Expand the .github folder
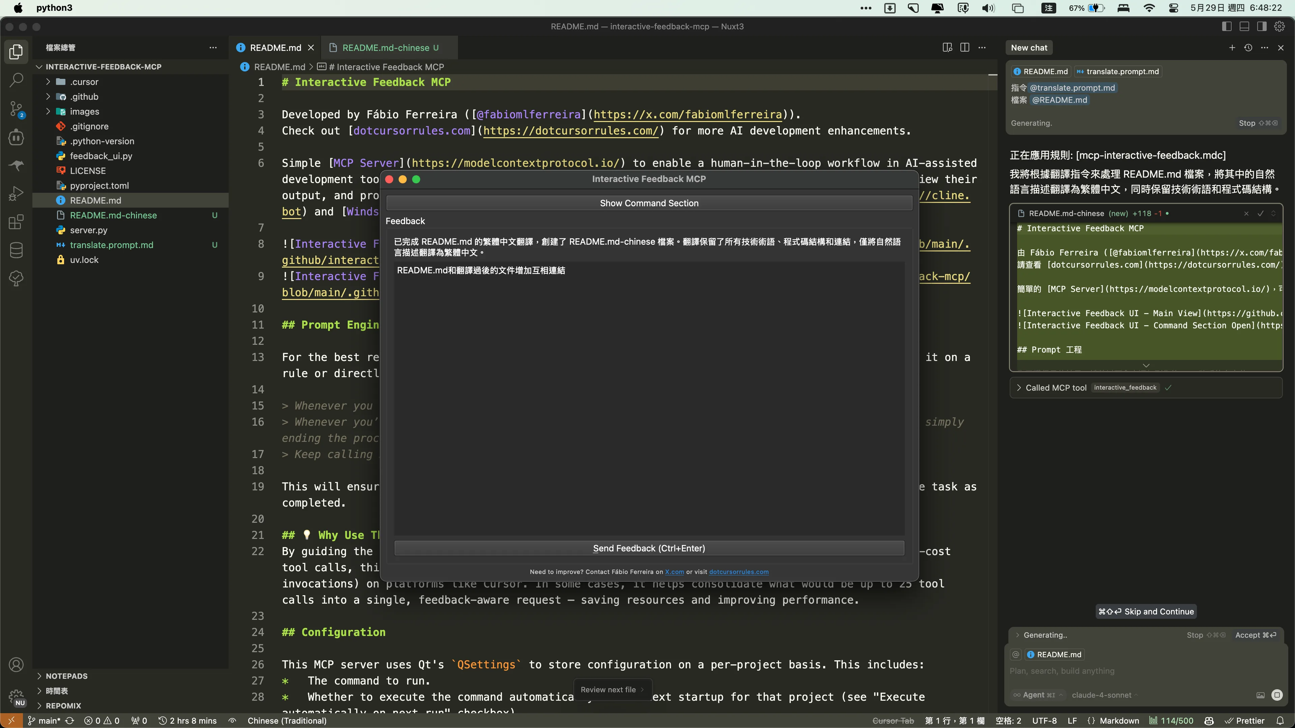 (48, 96)
